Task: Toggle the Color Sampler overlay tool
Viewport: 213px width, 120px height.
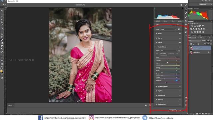Action: click(186, 101)
